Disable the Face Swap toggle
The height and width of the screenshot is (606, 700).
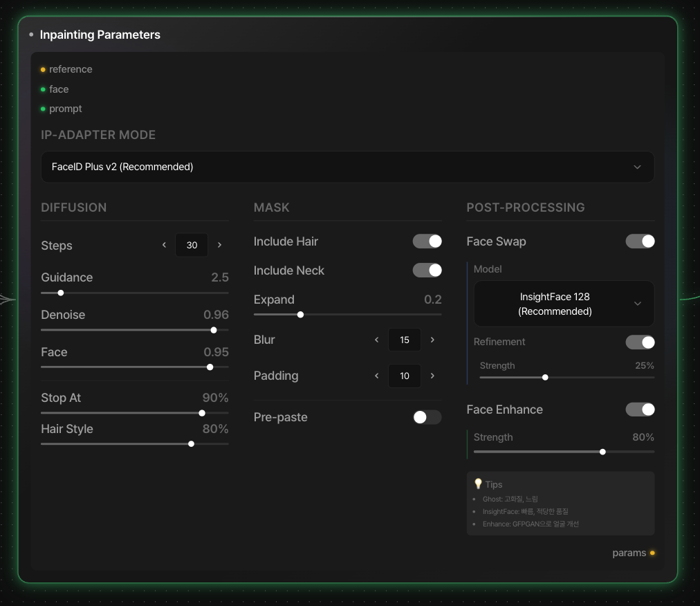click(640, 241)
